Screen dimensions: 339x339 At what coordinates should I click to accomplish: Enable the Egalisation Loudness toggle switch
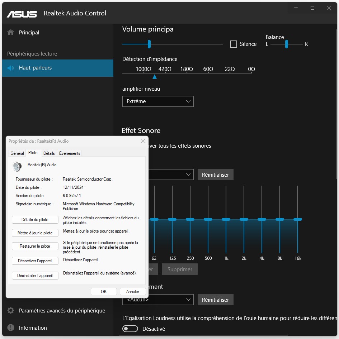pyautogui.click(x=130, y=329)
